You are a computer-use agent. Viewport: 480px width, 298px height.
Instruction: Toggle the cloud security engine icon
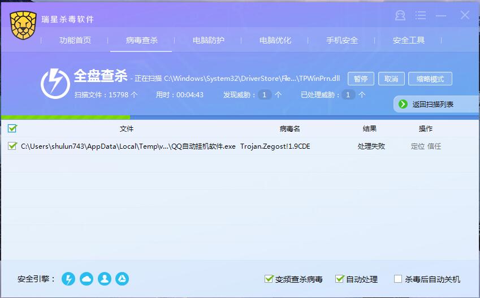click(87, 279)
